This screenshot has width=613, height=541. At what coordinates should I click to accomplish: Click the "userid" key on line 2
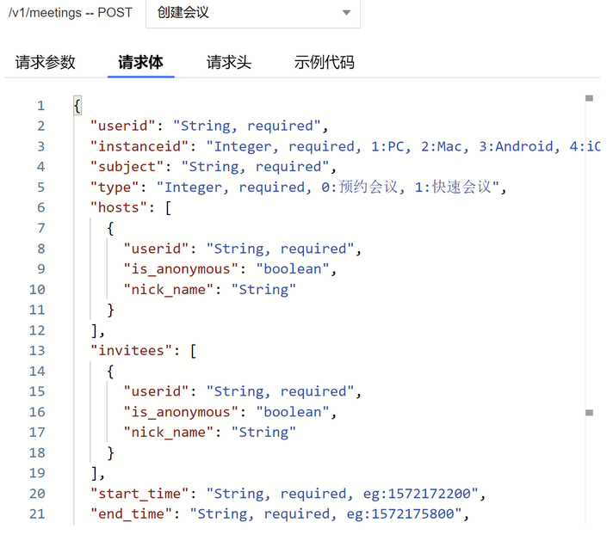tap(123, 126)
